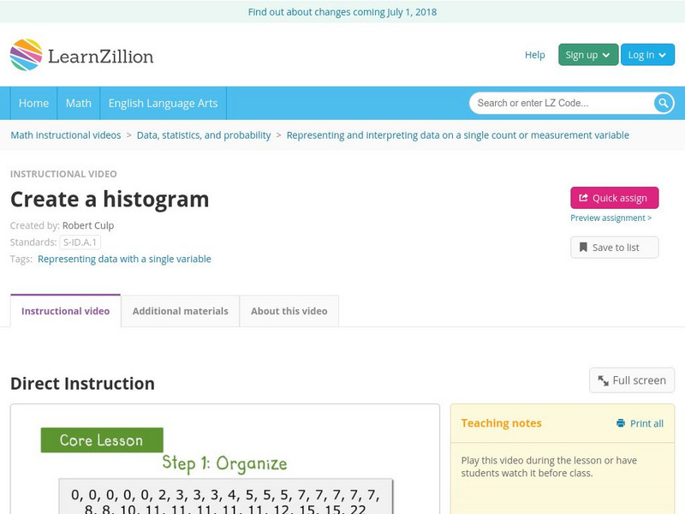Image resolution: width=685 pixels, height=514 pixels.
Task: Open the About this video tab
Action: point(289,311)
